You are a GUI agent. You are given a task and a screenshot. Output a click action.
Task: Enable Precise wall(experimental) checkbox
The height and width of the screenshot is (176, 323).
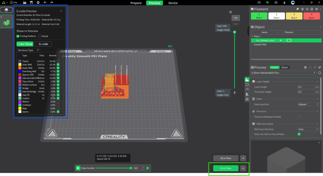(299, 117)
